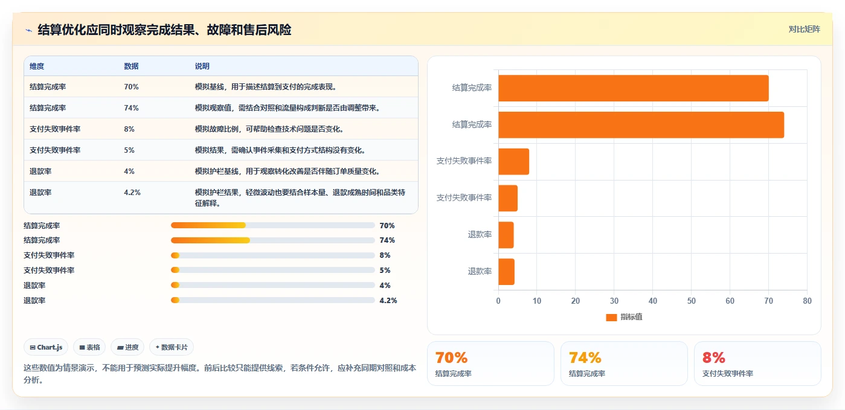
Task: Click the x-axis tick label 40
Action: click(x=652, y=301)
